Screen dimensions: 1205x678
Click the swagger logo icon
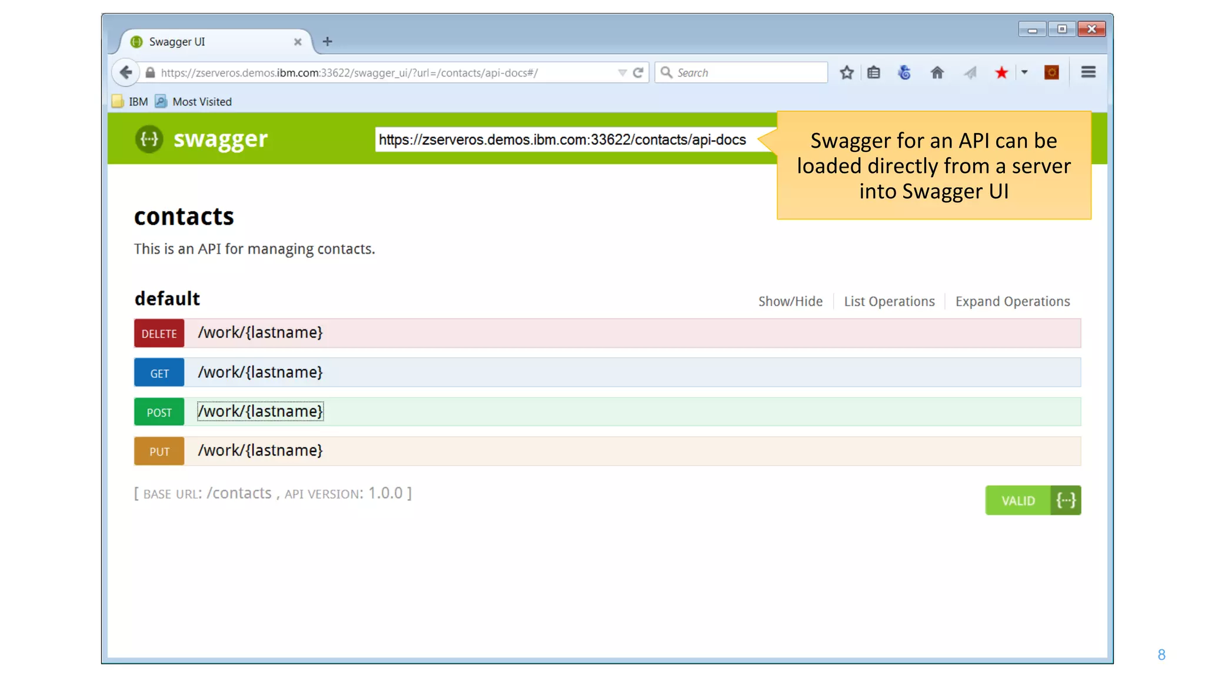pyautogui.click(x=149, y=139)
